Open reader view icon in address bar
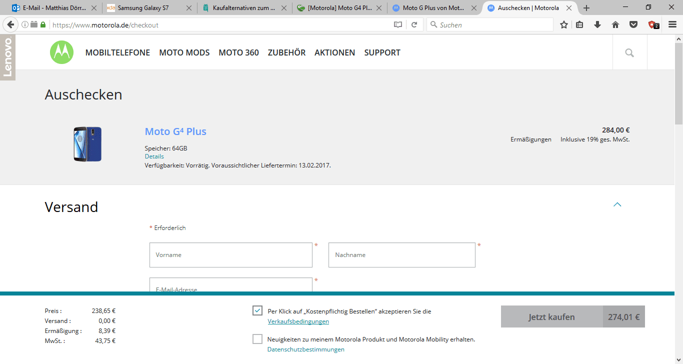The width and height of the screenshot is (683, 364). tap(398, 24)
